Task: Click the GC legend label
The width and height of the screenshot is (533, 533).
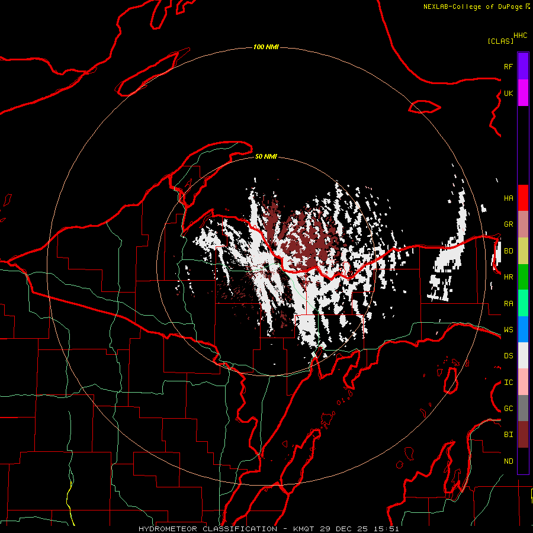Action: 508,408
